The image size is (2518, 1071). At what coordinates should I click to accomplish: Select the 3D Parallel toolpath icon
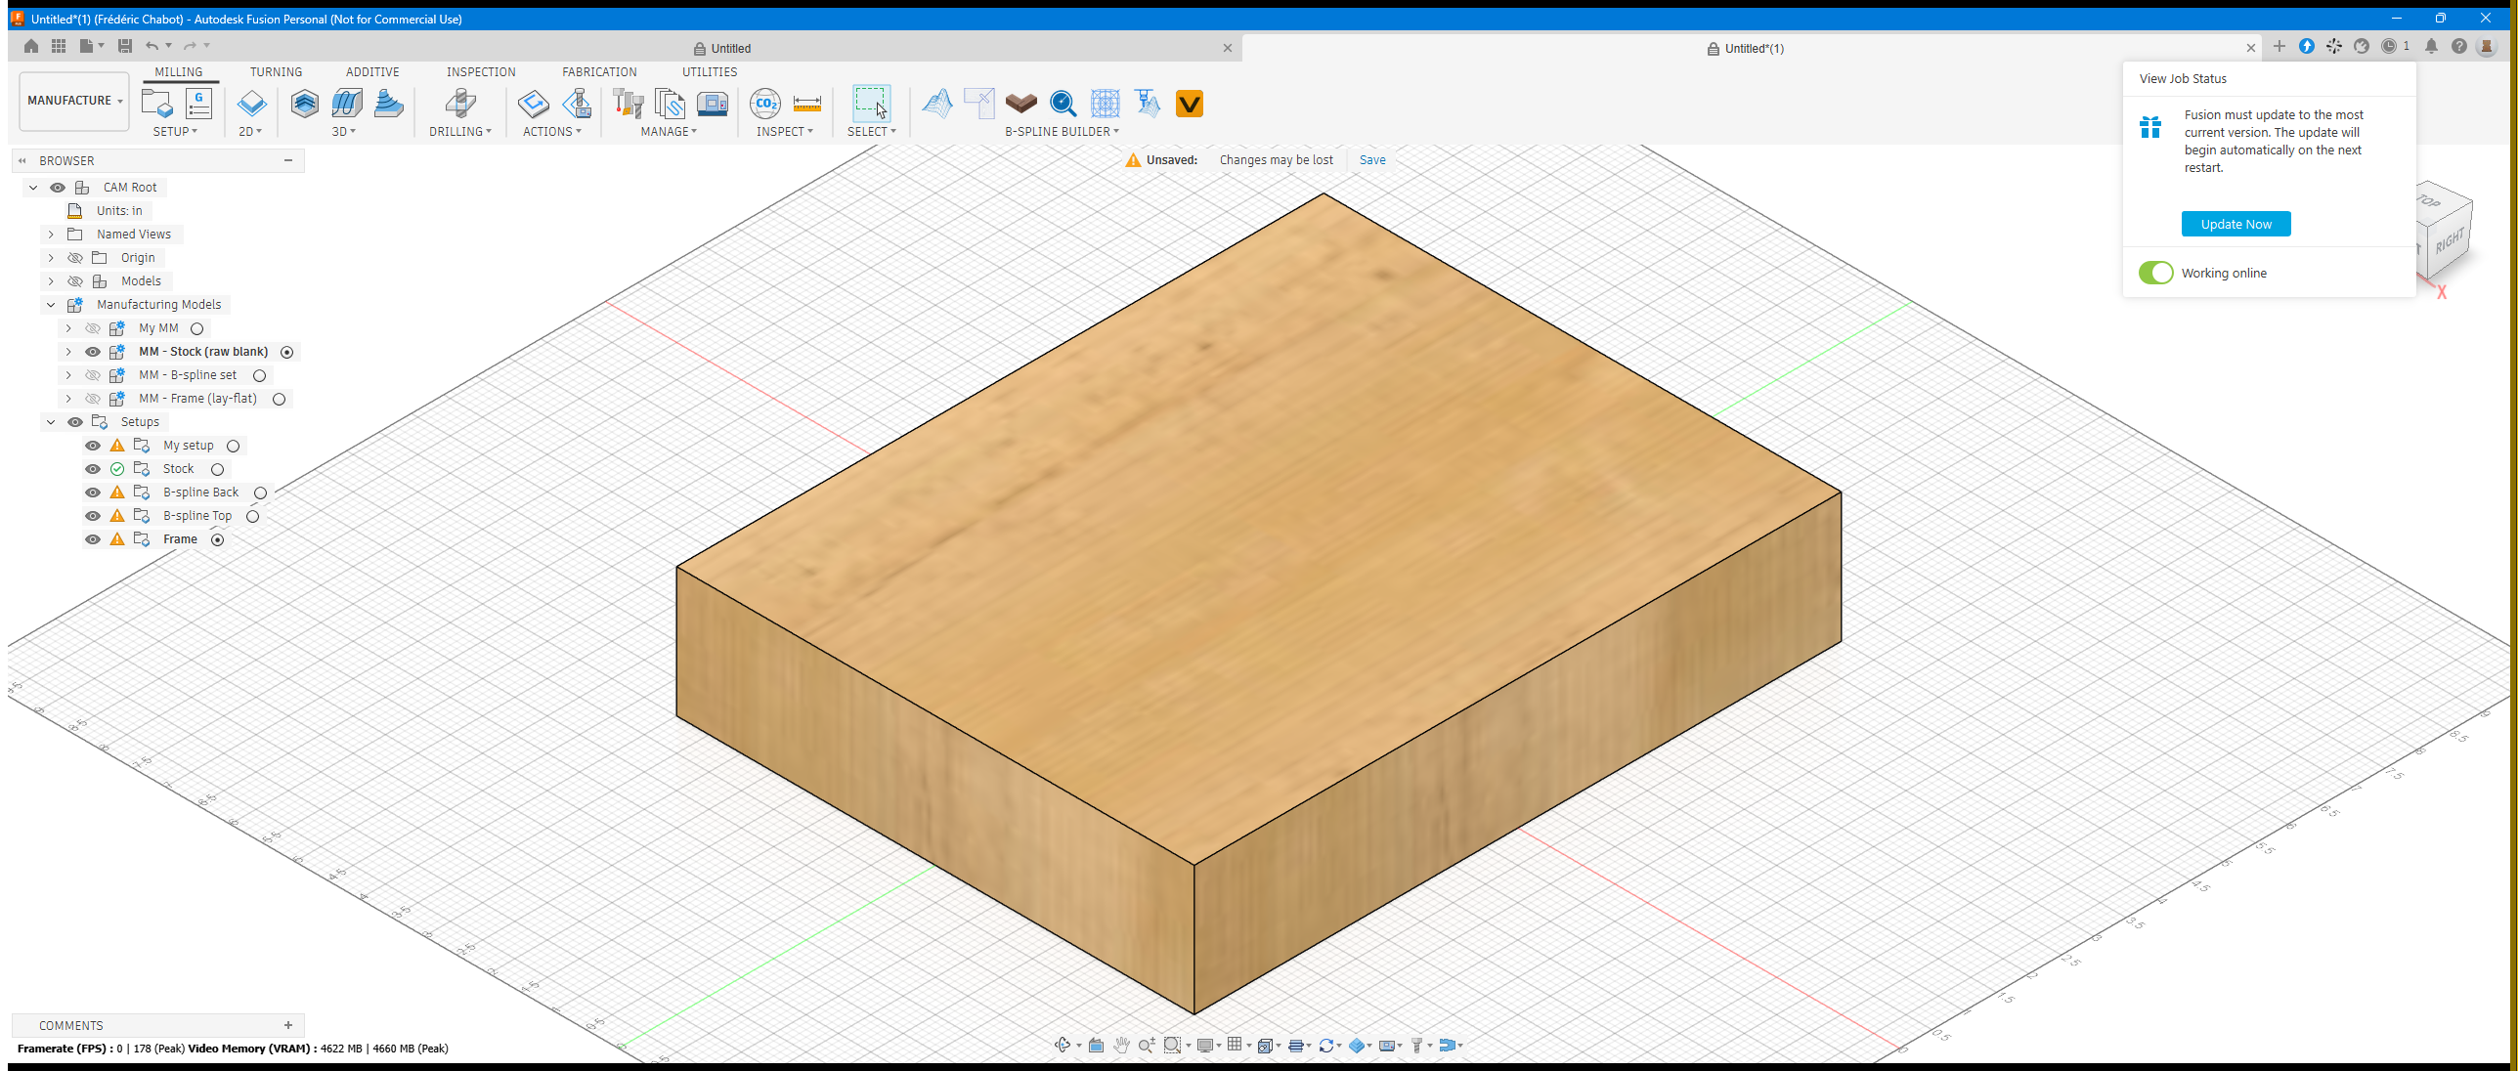point(347,103)
